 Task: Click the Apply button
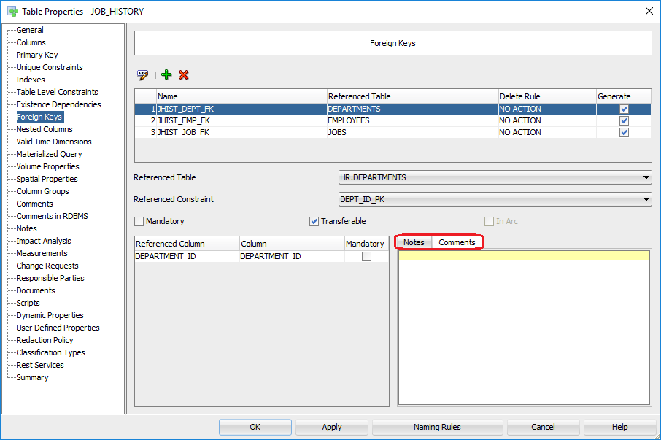click(331, 427)
